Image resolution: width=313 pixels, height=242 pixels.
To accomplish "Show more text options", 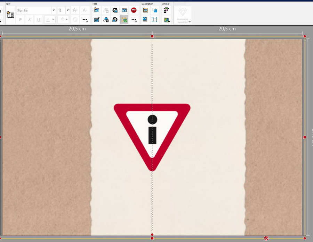I will tap(85, 20).
